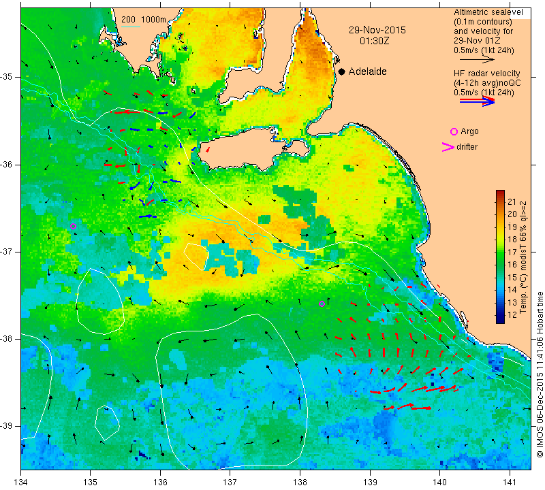Image resolution: width=545 pixels, height=490 pixels.
Task: Click the Adelaide label text
Action: tap(367, 71)
